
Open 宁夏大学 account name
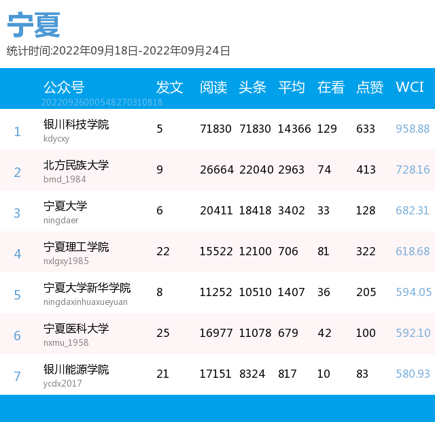tap(65, 206)
